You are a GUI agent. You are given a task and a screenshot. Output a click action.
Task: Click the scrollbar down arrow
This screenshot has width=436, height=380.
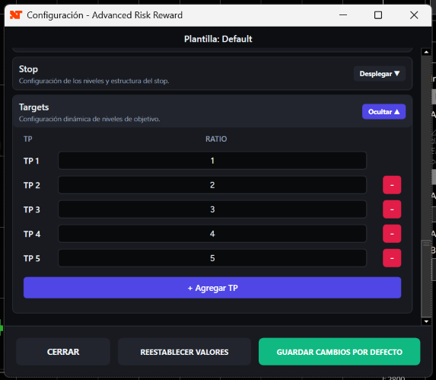click(426, 321)
